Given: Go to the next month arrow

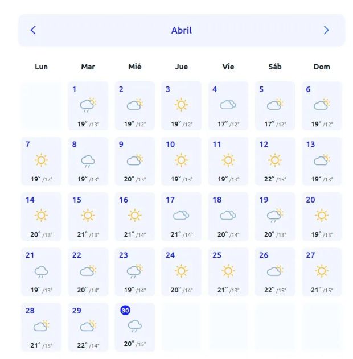Looking at the screenshot, I should 326,30.
